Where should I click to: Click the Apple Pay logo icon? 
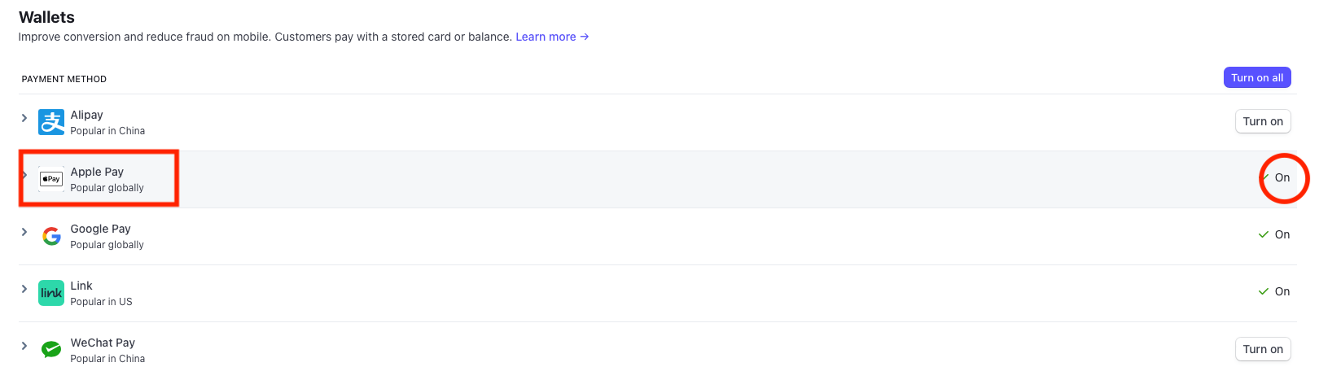coord(51,179)
